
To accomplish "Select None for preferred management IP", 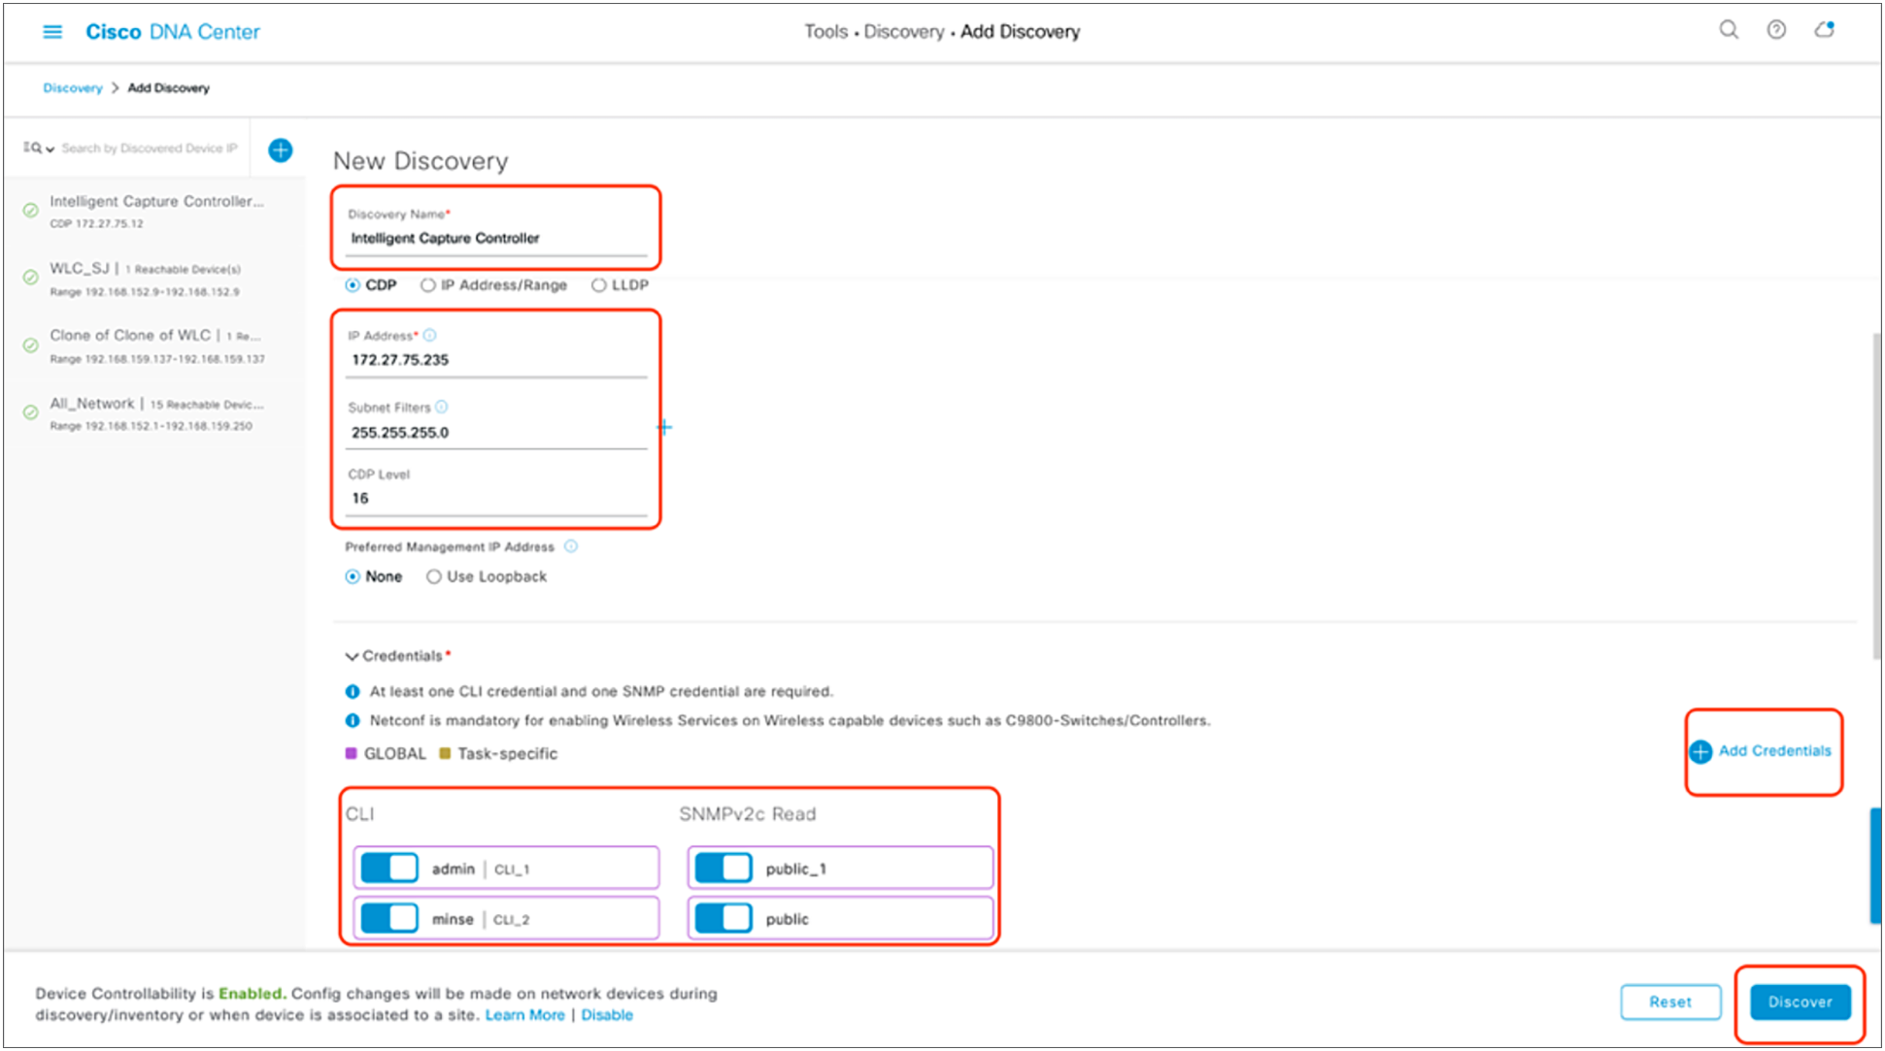I will 353,576.
